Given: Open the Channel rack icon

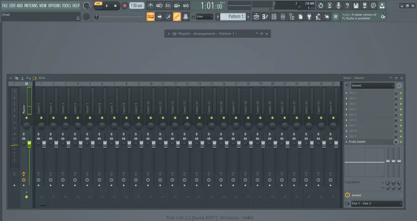Looking at the screenshot, I should (x=274, y=17).
